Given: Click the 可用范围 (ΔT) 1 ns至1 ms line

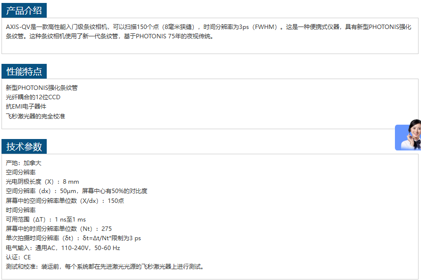Looking at the screenshot, I should point(46,220).
